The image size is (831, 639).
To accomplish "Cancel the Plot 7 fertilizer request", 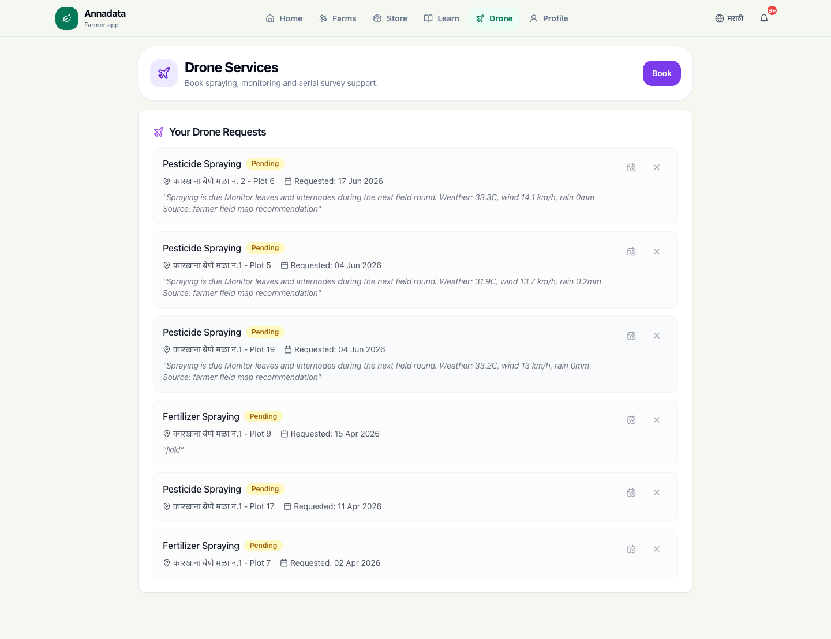I will pyautogui.click(x=657, y=549).
